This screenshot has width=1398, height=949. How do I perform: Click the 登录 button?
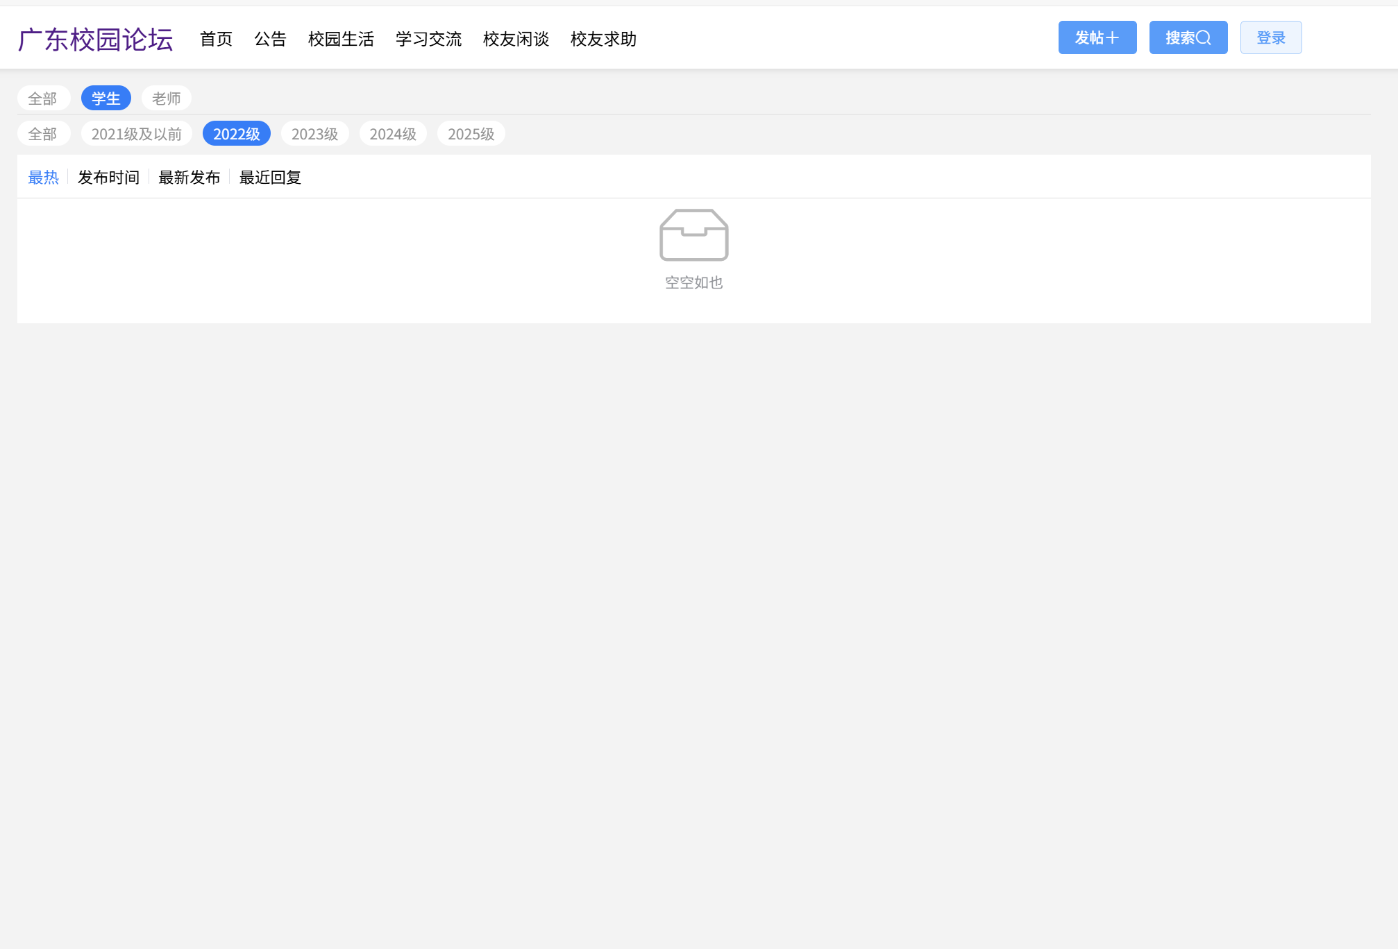coord(1270,37)
